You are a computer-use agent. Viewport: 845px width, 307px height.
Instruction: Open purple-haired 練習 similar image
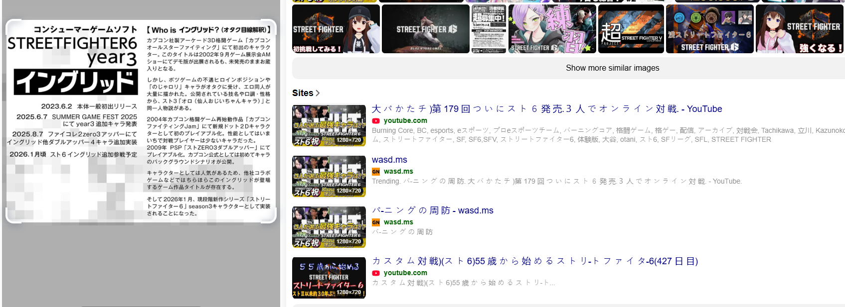coord(552,29)
